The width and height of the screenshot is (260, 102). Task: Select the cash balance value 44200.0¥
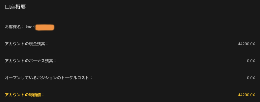(x=246, y=44)
